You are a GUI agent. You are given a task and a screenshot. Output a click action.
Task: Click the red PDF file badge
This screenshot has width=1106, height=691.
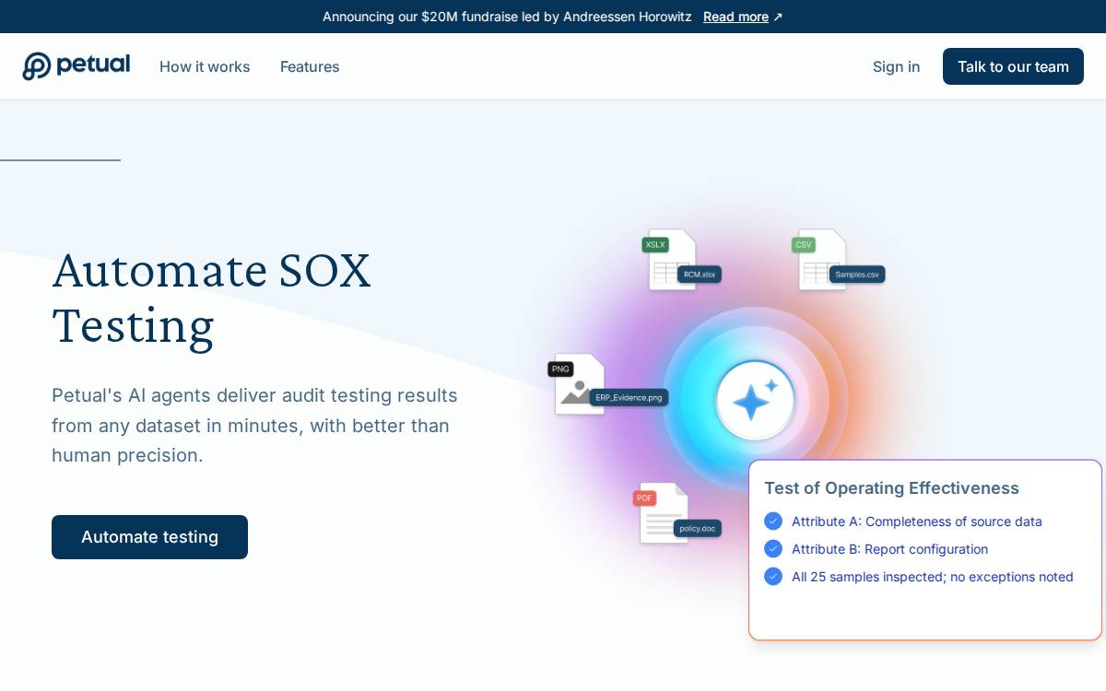(644, 498)
